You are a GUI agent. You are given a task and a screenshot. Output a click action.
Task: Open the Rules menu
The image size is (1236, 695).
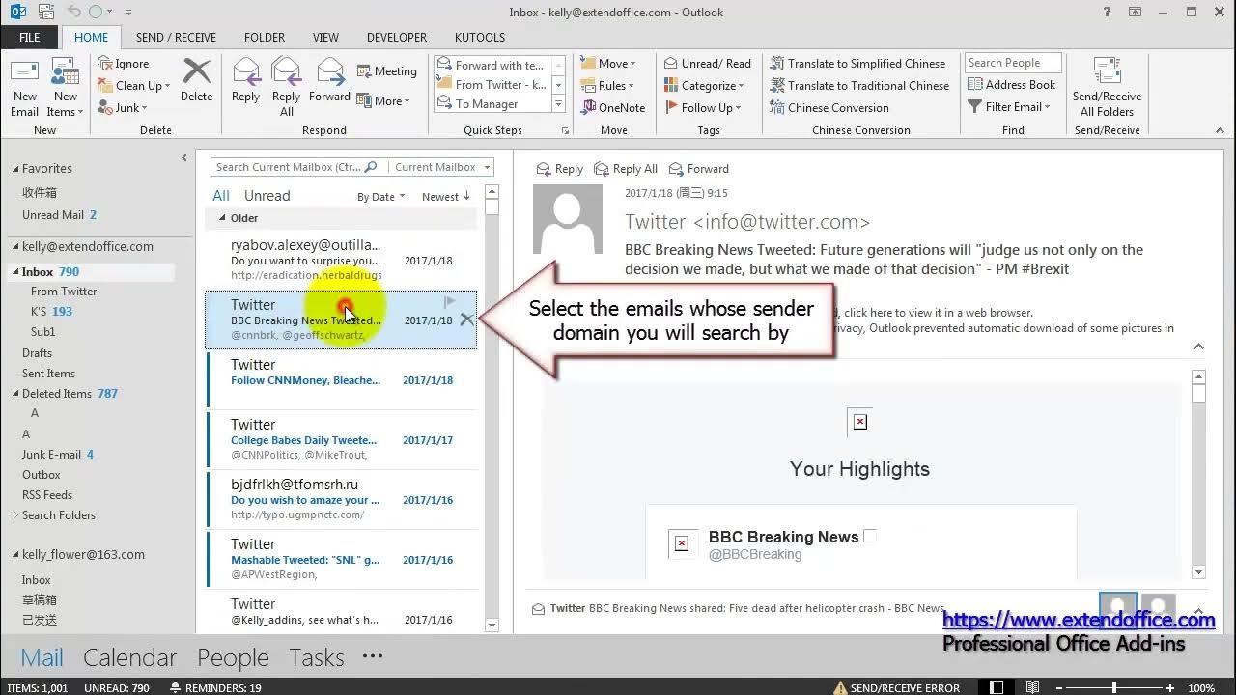[x=607, y=86]
